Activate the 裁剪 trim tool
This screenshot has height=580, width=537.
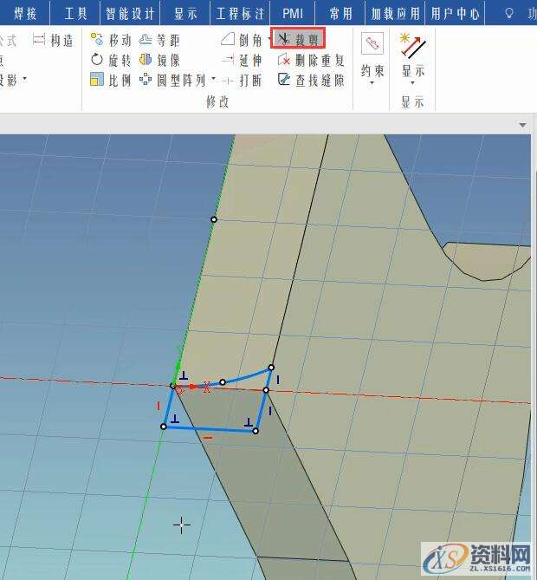298,38
